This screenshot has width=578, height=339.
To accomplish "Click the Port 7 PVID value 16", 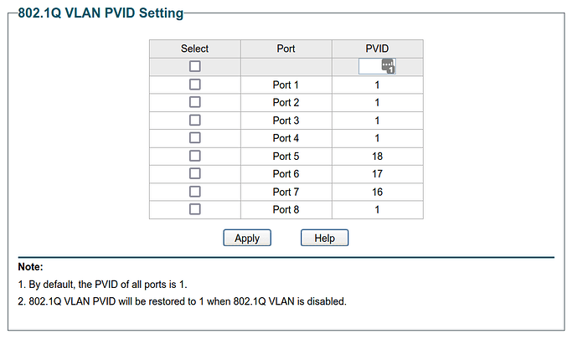I will (377, 192).
